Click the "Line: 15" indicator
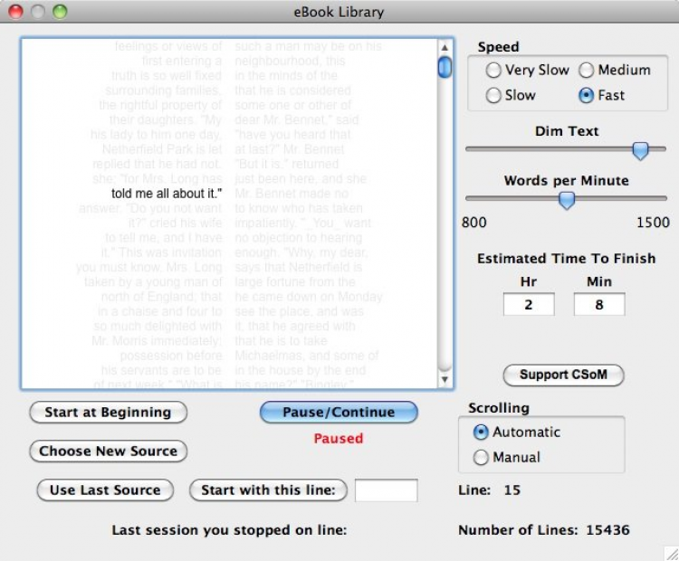The height and width of the screenshot is (561, 679). tap(489, 490)
